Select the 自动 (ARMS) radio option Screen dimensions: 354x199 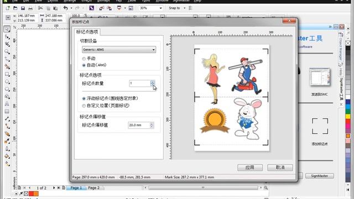(84, 65)
